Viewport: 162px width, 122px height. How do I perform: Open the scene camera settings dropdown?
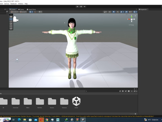click(131, 12)
